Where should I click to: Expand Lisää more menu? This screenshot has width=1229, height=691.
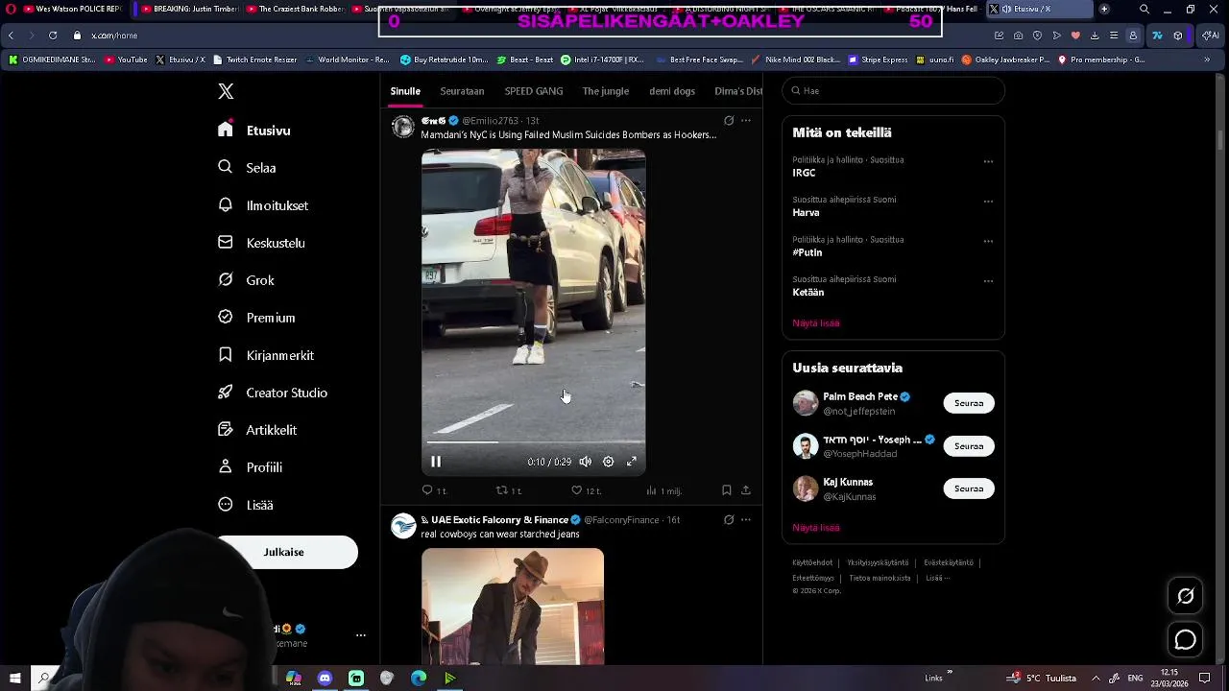246,505
